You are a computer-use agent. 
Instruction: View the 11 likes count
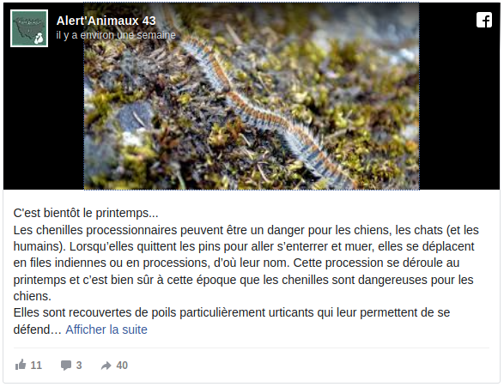[x=36, y=366]
